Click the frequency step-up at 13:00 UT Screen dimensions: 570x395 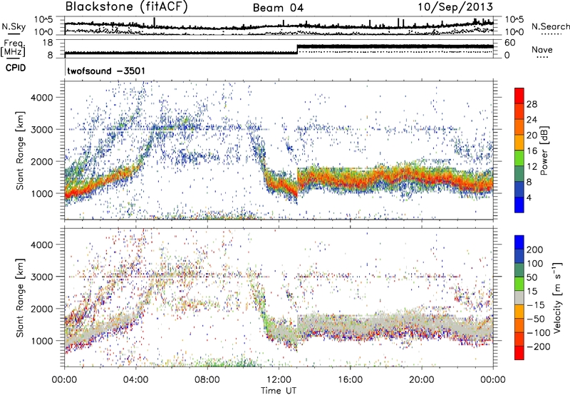point(297,49)
